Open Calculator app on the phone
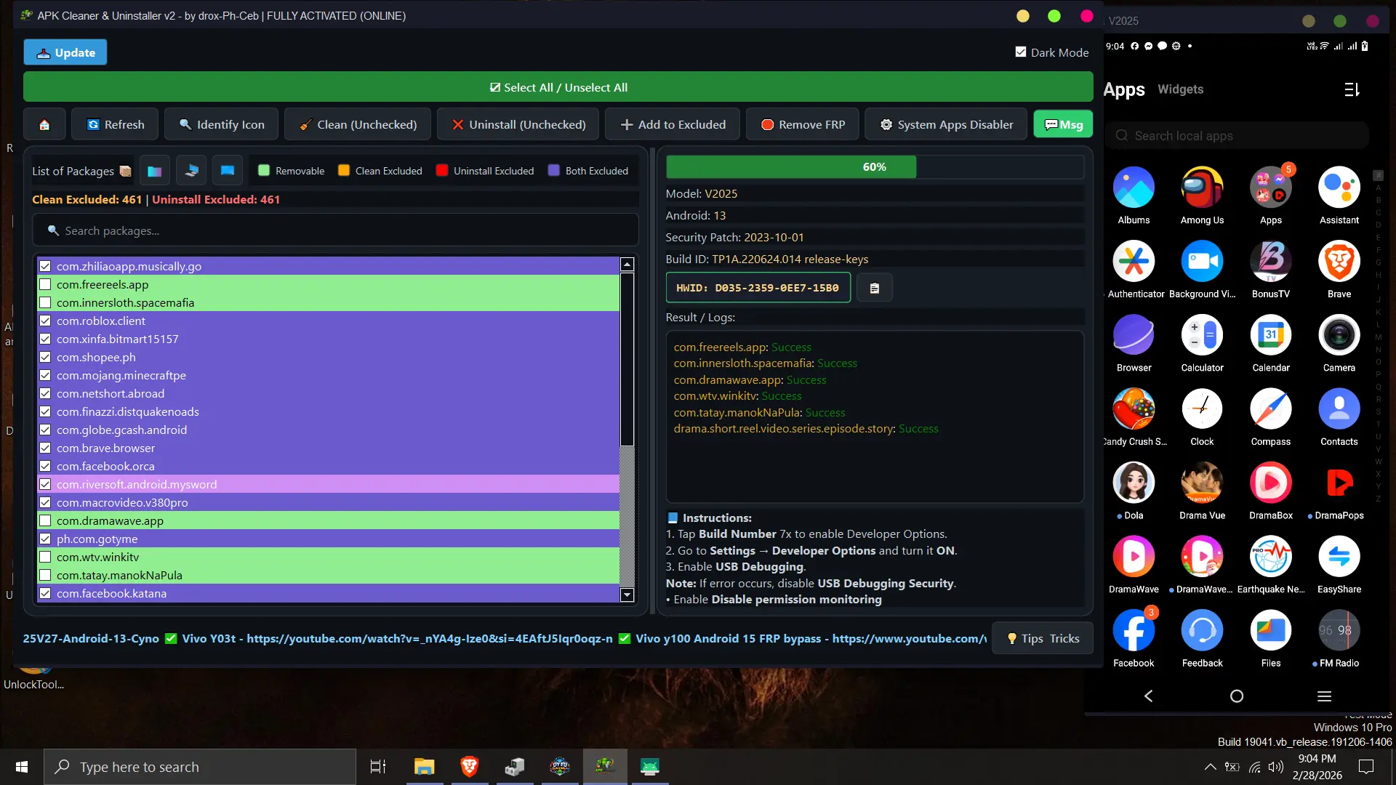Image resolution: width=1396 pixels, height=785 pixels. coord(1202,335)
